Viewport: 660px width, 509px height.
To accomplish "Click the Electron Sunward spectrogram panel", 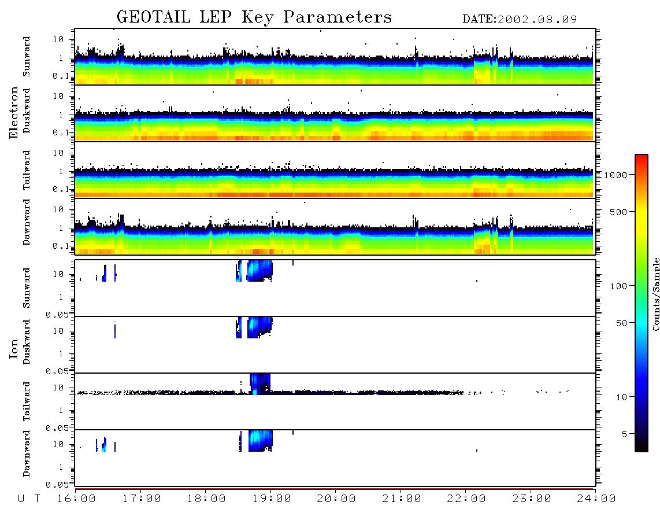I will [335, 57].
